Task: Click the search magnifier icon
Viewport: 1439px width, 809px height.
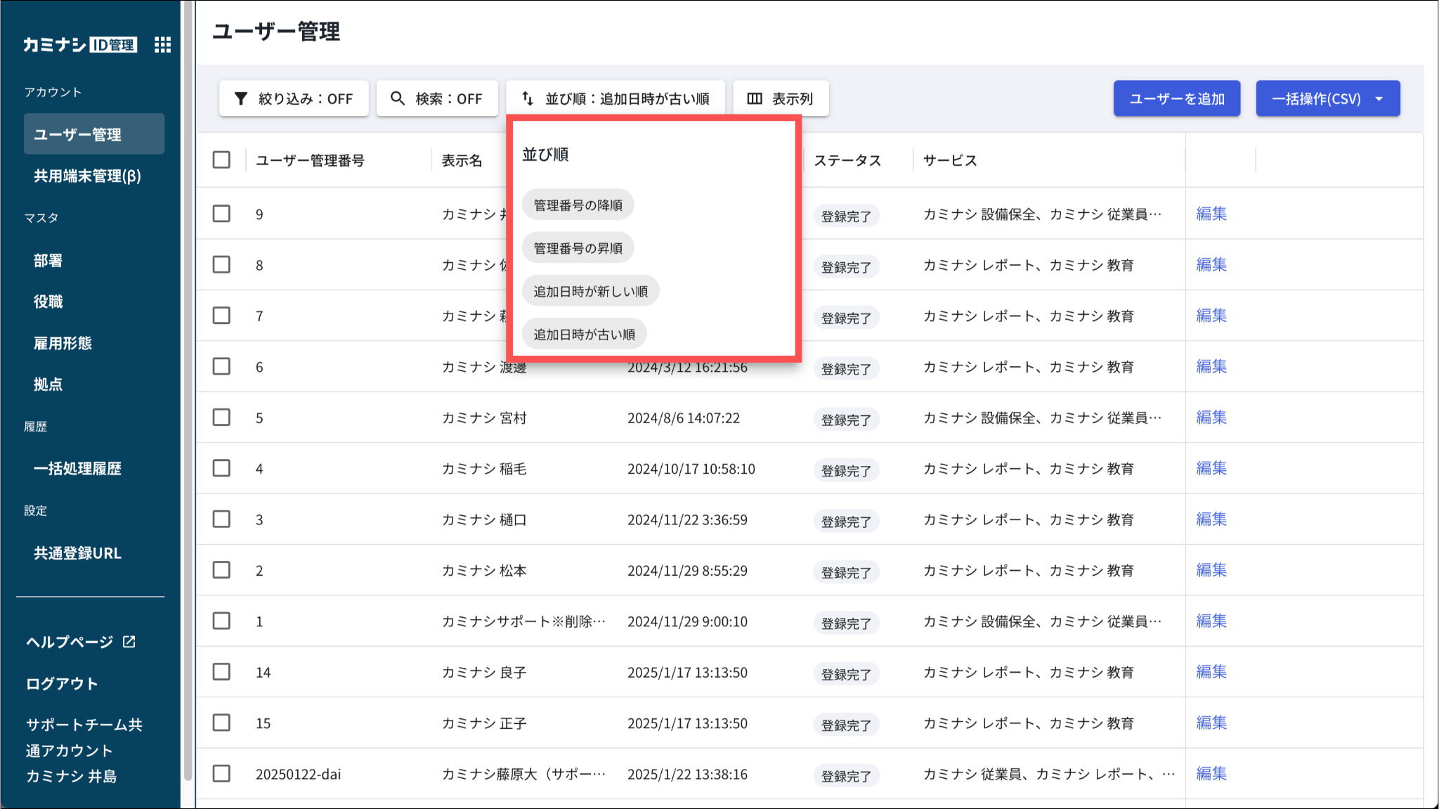Action: point(398,98)
